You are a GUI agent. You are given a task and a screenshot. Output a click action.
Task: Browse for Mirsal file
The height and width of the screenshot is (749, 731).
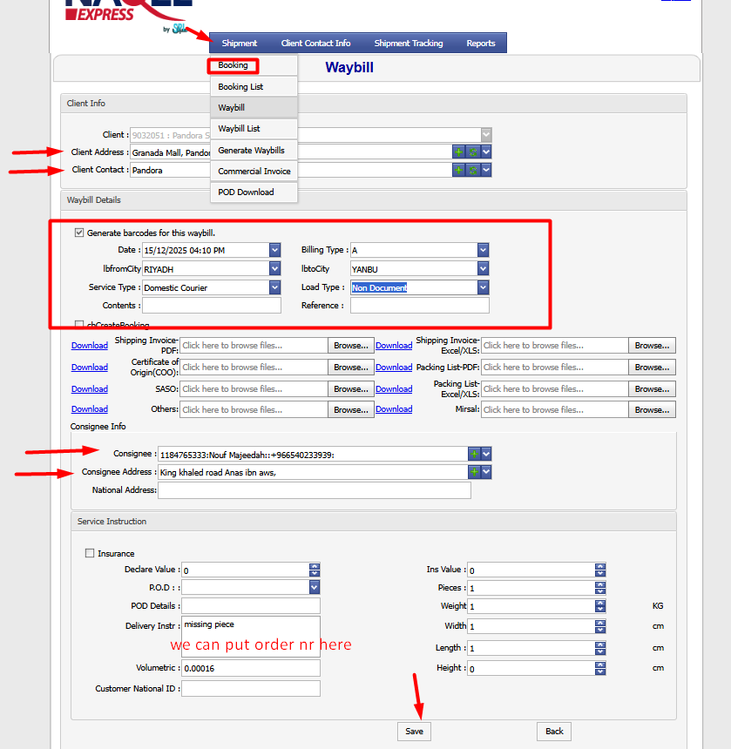pyautogui.click(x=652, y=410)
